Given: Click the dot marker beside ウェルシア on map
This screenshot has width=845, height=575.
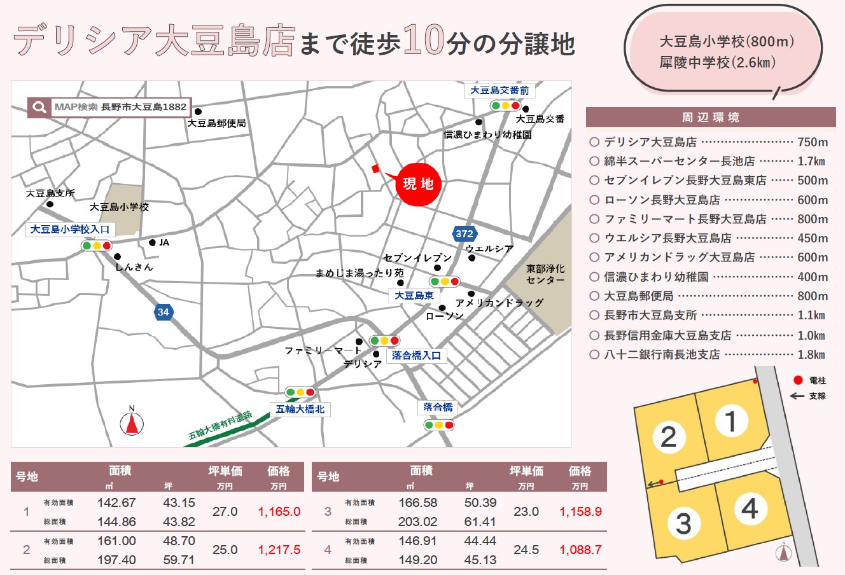Looking at the screenshot, I should pos(471,258).
